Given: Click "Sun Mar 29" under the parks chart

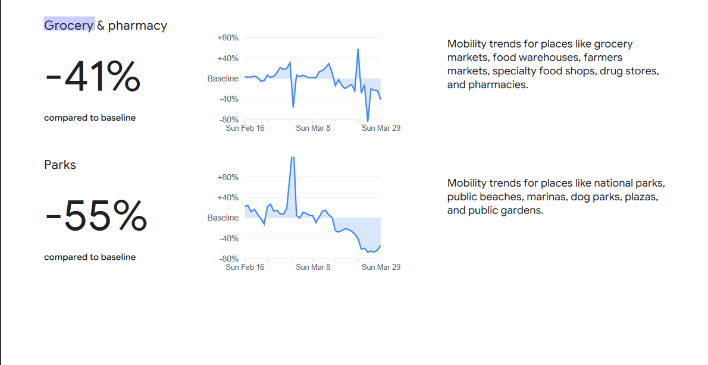Looking at the screenshot, I should (x=381, y=267).
